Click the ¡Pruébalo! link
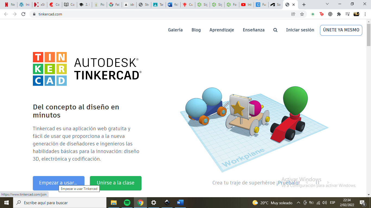 pos(288,183)
